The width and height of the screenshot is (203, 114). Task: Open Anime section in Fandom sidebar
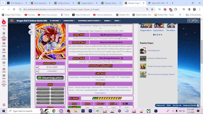pyautogui.click(x=4, y=51)
